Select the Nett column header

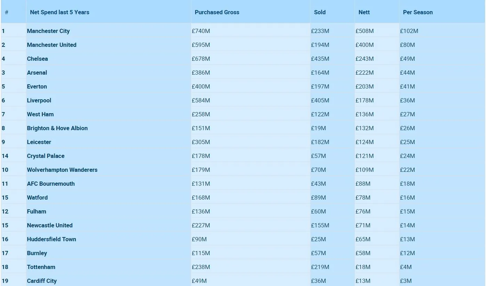(364, 12)
